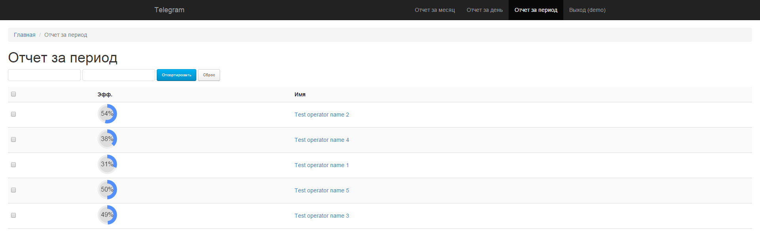
Task: Select the 38% efficiency donut chart
Action: [x=107, y=139]
